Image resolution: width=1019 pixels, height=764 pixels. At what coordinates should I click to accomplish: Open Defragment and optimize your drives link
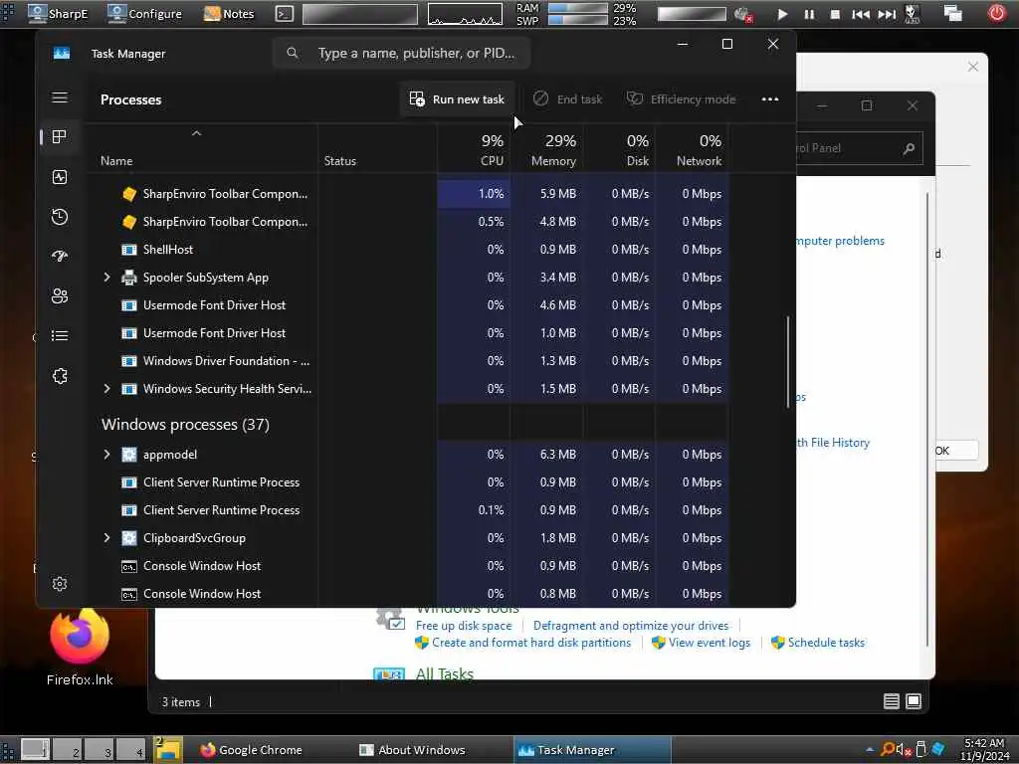pyautogui.click(x=630, y=626)
